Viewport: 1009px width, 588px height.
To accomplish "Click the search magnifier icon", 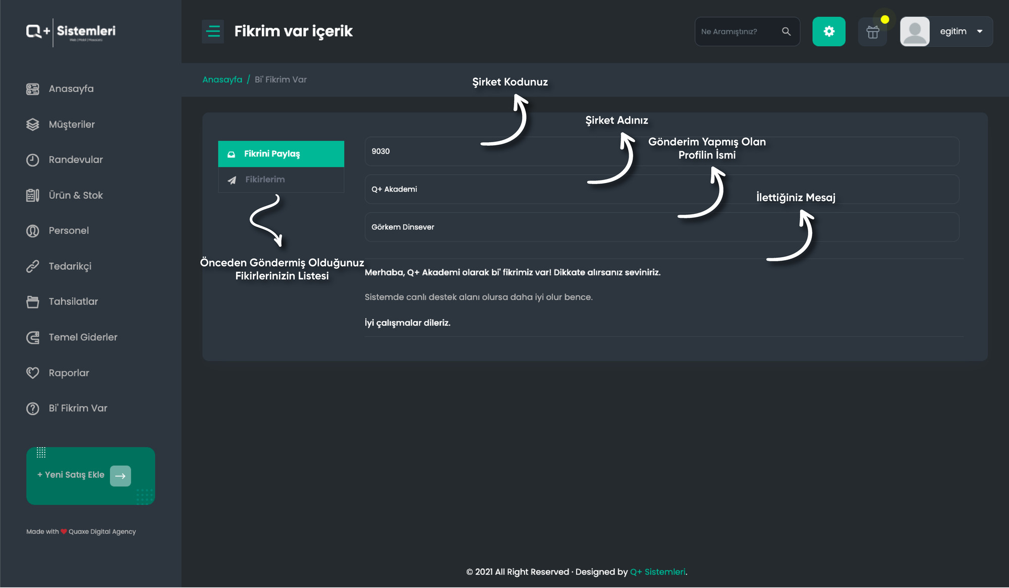I will click(786, 31).
